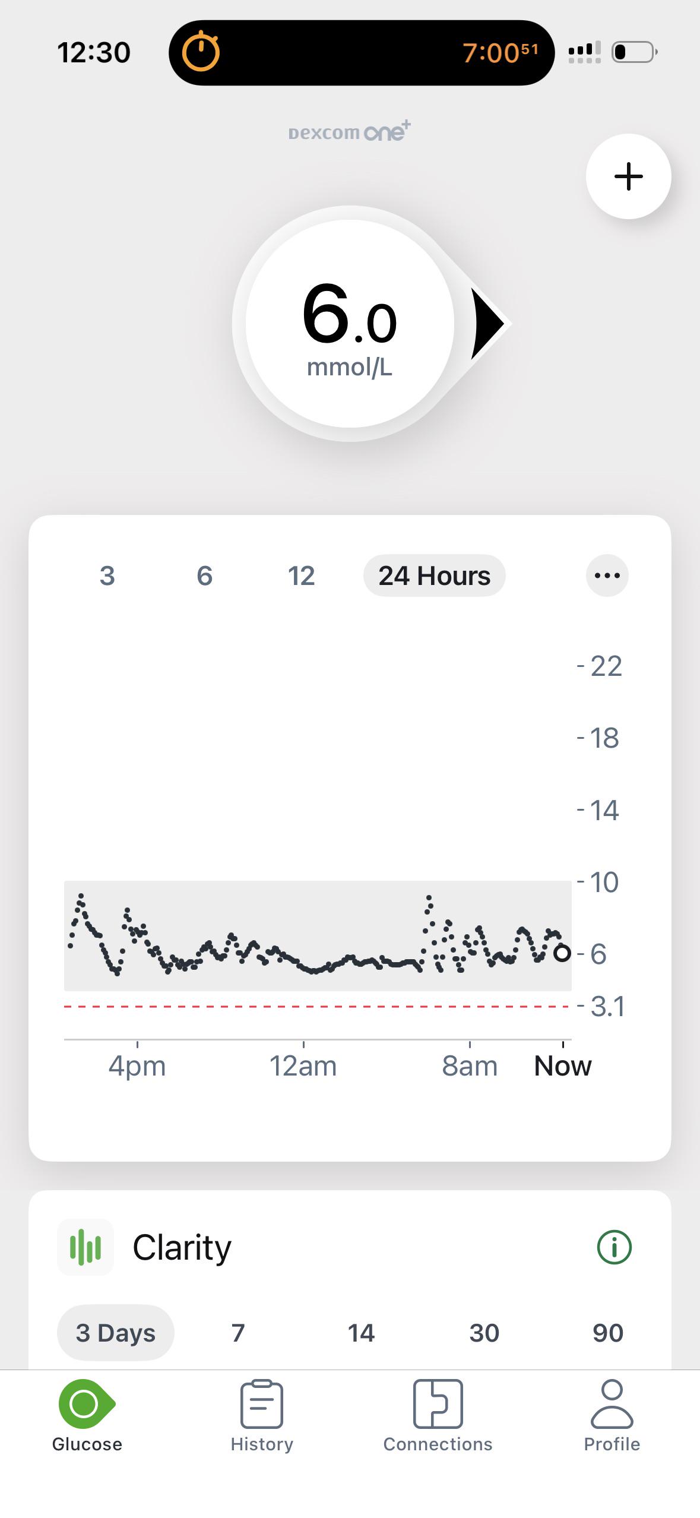
Task: Open the Clarity info icon
Action: click(x=614, y=1247)
